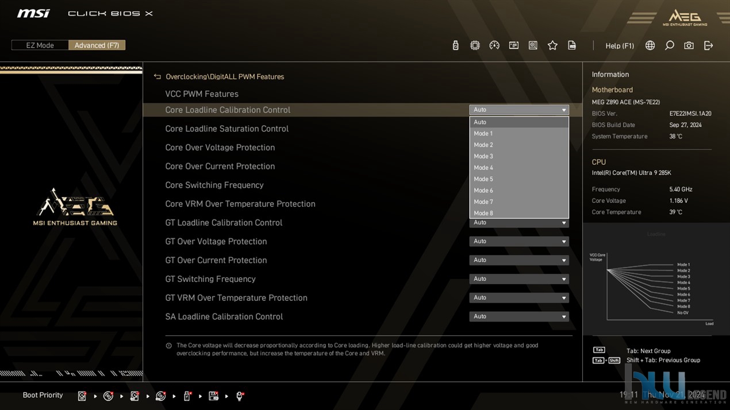Switch to EZ Mode
This screenshot has width=730, height=410.
point(40,45)
